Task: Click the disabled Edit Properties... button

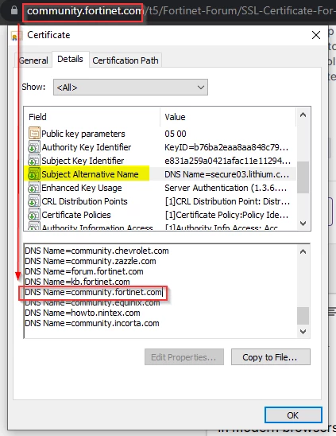Action: (184, 357)
